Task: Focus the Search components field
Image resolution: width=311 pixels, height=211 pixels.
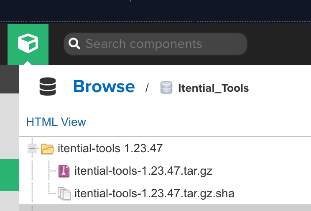Action: [x=159, y=44]
